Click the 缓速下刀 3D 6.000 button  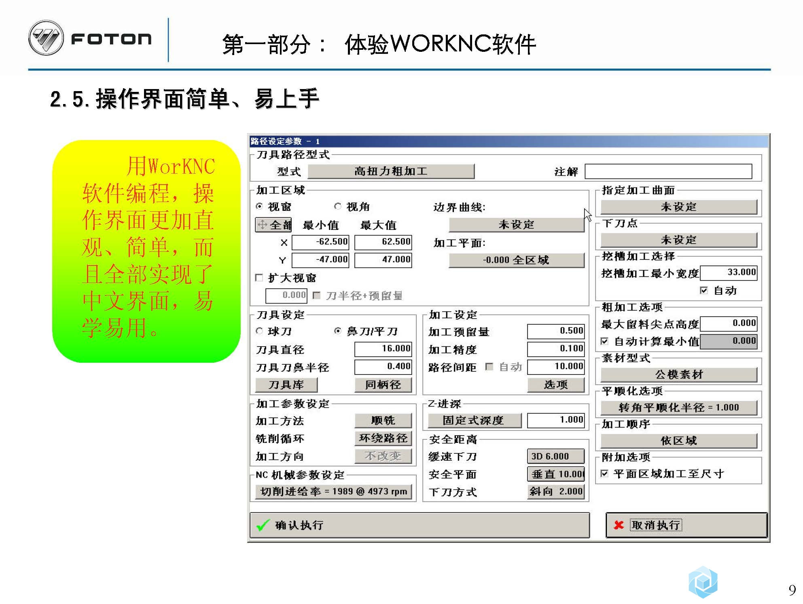click(x=556, y=456)
